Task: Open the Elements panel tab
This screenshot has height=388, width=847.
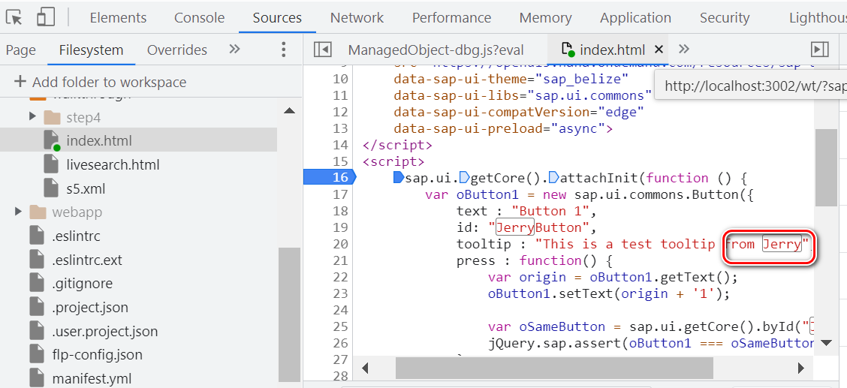Action: pos(118,18)
